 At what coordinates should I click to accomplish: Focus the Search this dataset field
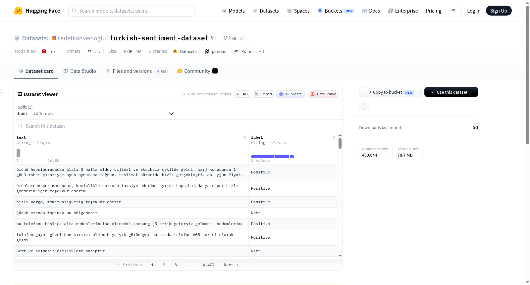point(178,126)
